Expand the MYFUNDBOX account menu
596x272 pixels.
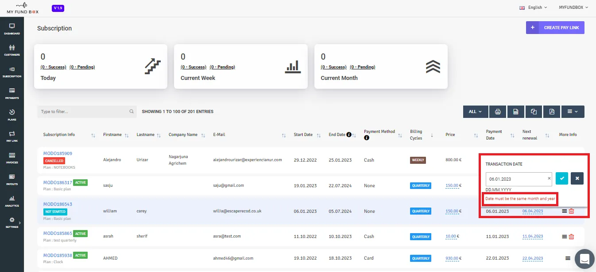point(573,8)
